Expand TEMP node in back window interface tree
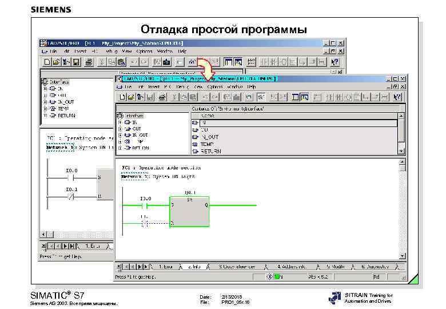Screen dimensions: 446x309 click(45, 109)
